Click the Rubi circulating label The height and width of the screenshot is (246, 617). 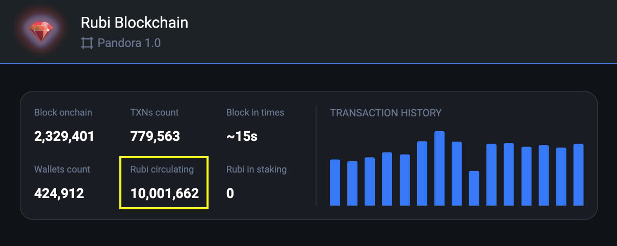coord(162,169)
